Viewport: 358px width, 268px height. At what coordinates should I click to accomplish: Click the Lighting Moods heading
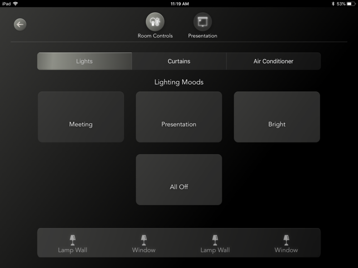tap(179, 82)
